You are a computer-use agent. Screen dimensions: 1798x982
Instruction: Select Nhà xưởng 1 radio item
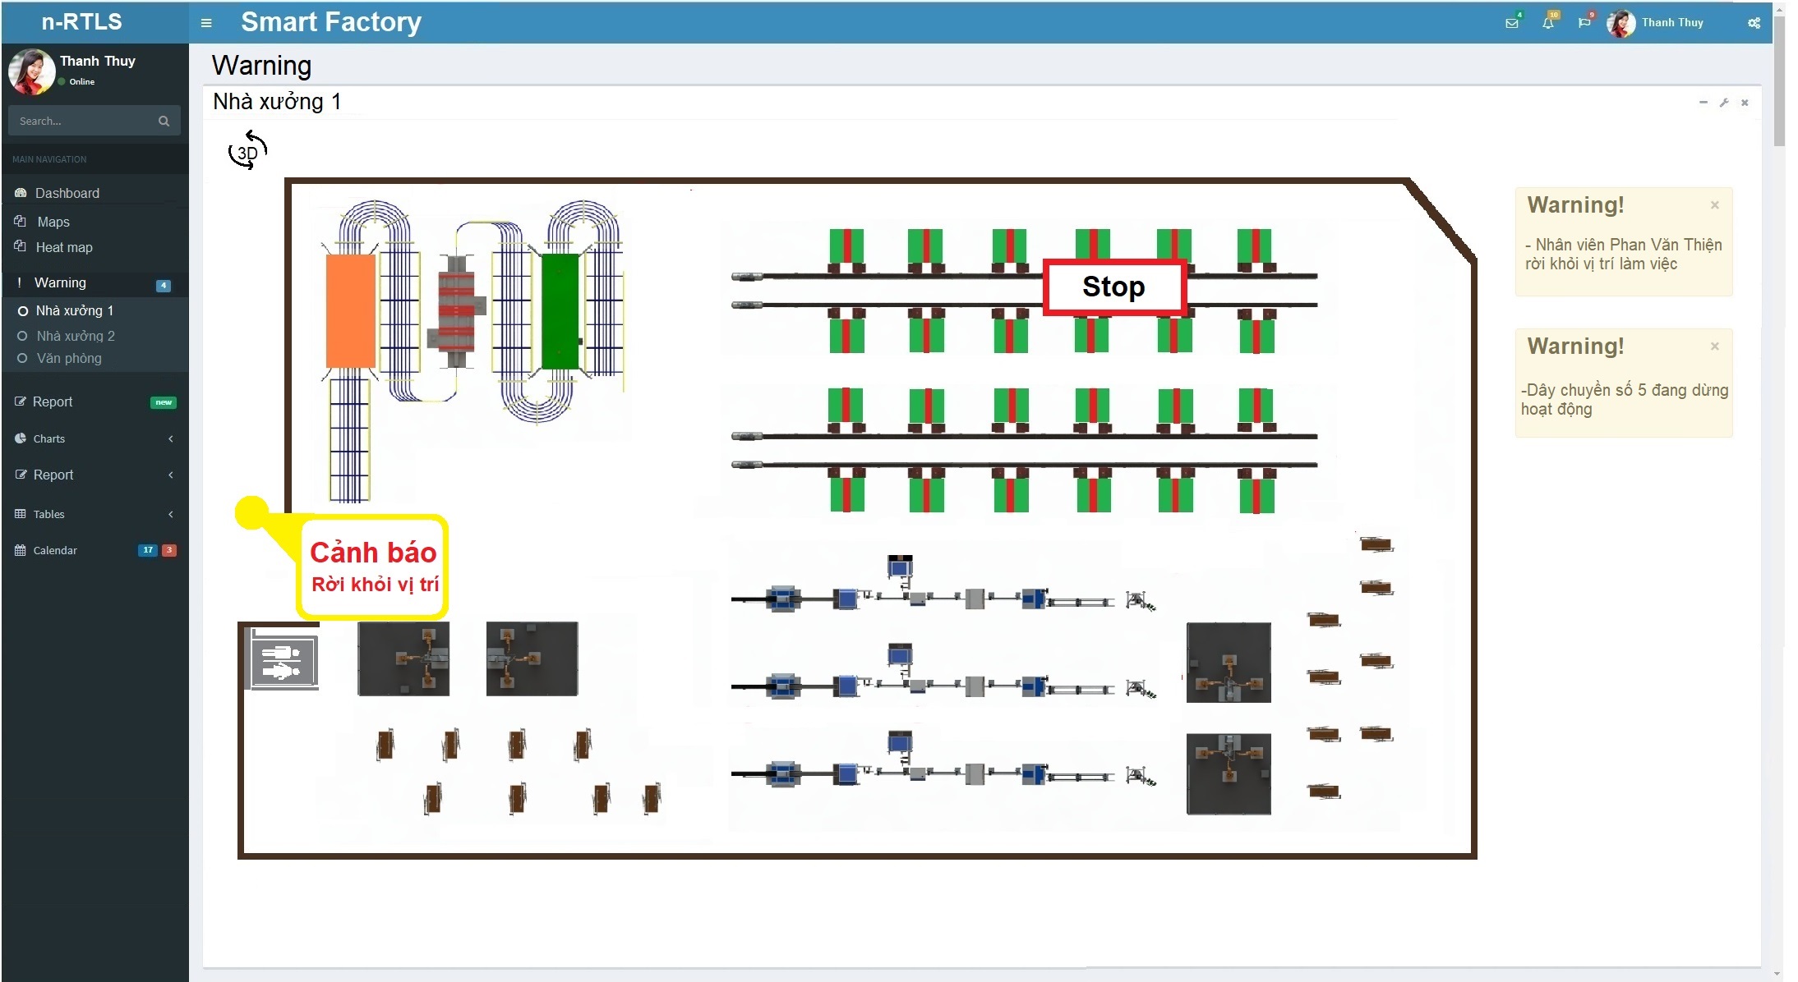click(74, 310)
